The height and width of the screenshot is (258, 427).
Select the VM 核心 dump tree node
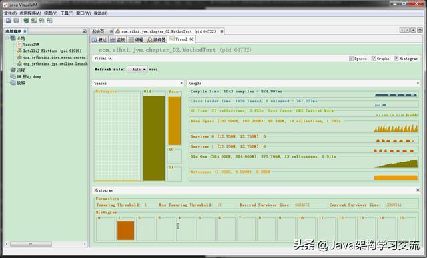point(29,76)
